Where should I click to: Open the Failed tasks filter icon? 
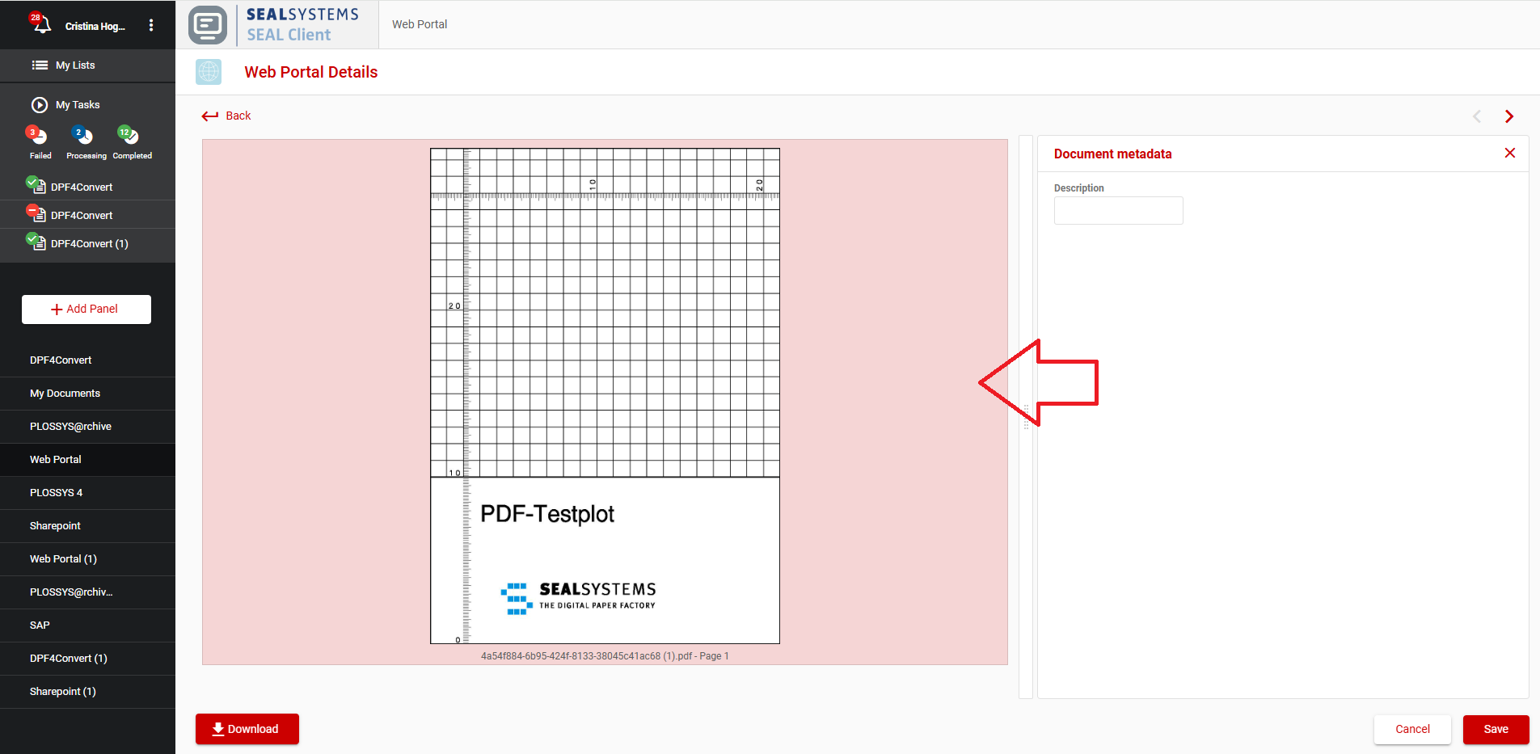38,136
